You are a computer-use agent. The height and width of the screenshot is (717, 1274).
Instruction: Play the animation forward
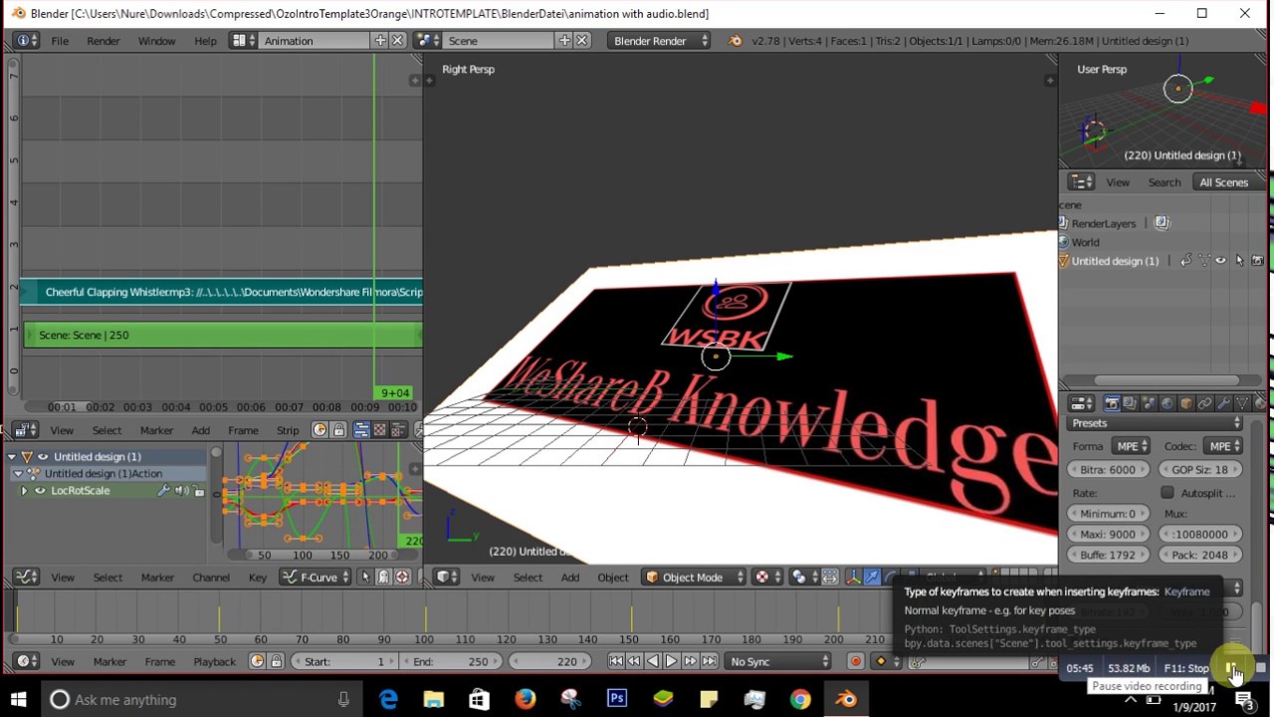[671, 661]
